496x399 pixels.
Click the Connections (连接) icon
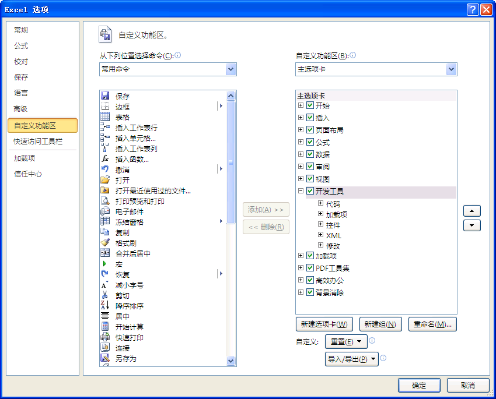click(105, 347)
